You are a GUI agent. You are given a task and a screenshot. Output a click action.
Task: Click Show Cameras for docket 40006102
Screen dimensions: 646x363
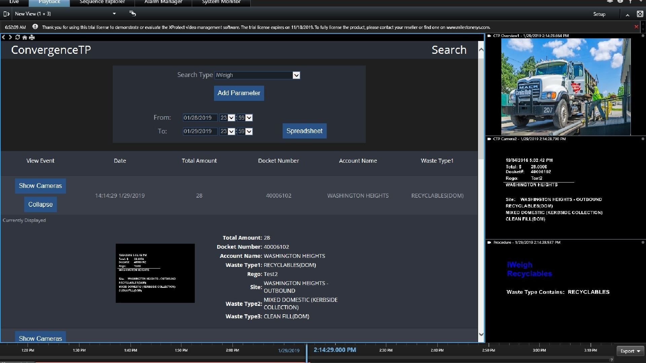click(x=40, y=186)
